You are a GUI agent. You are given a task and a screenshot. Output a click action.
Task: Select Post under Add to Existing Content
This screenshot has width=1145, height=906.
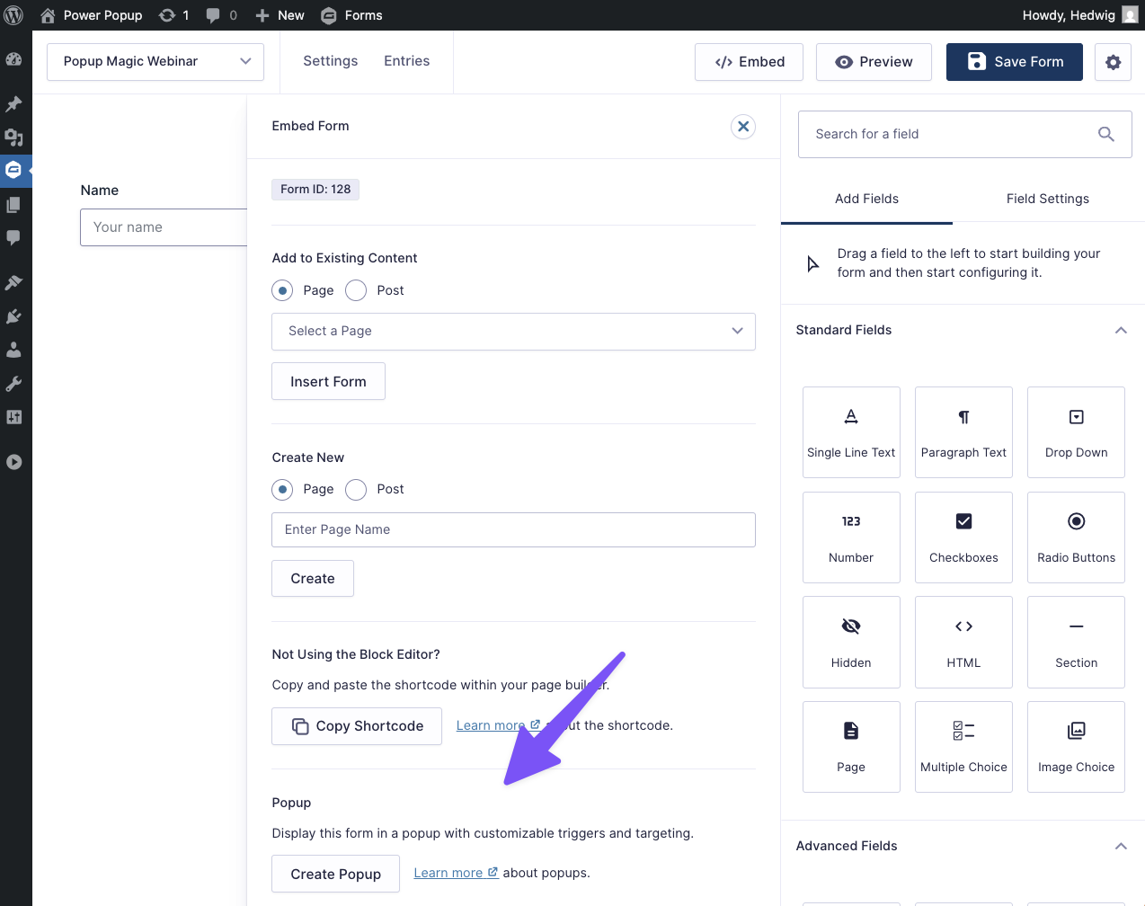357,290
